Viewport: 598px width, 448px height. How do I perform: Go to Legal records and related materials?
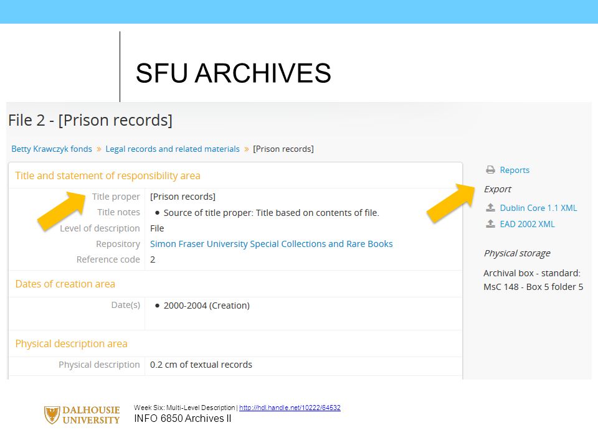coord(173,149)
